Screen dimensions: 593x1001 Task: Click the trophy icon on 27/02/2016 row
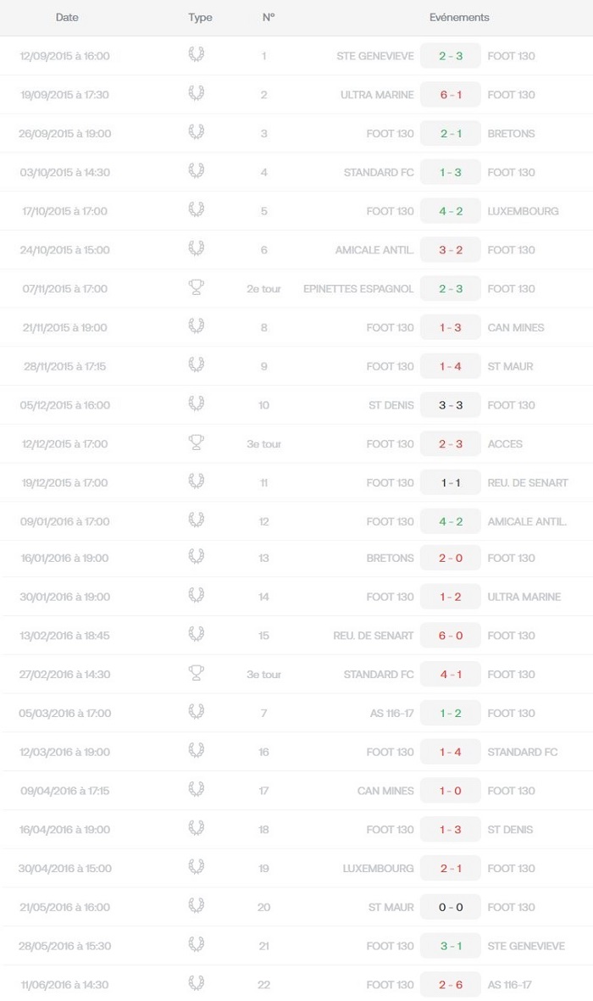[x=197, y=674]
